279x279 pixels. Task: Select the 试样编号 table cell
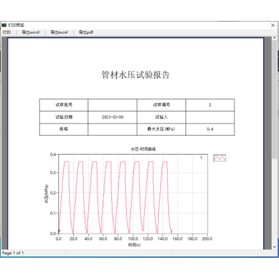pyautogui.click(x=161, y=105)
